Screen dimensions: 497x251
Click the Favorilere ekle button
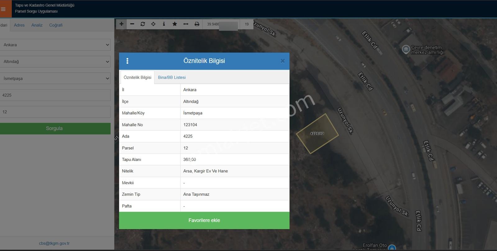tap(204, 221)
